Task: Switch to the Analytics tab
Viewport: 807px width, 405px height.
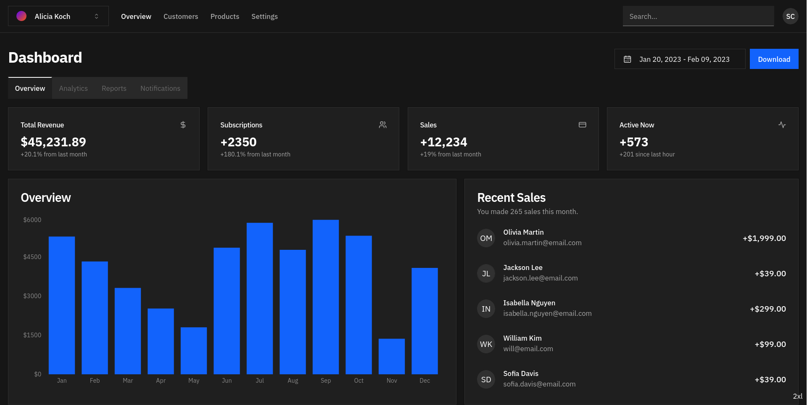Action: pos(74,88)
